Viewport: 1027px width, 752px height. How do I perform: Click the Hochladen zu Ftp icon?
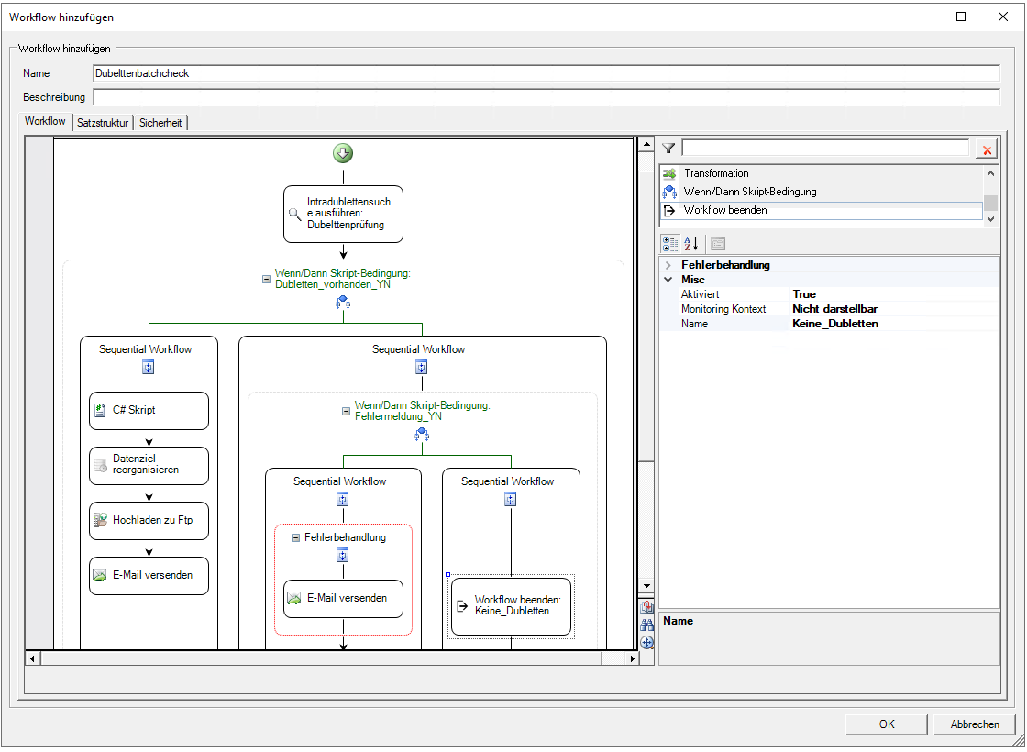(x=100, y=520)
